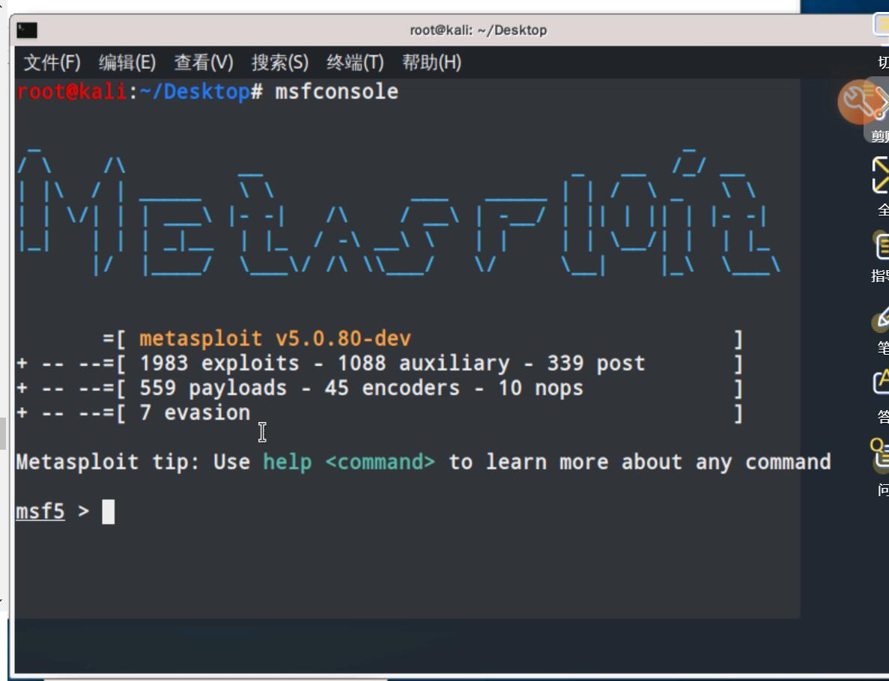Click the metasploit v5.0.80-dev version text
Screen dimensions: 889x681
click(275, 339)
